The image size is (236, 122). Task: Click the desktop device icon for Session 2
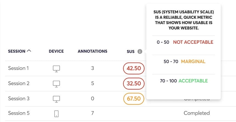tap(56, 84)
